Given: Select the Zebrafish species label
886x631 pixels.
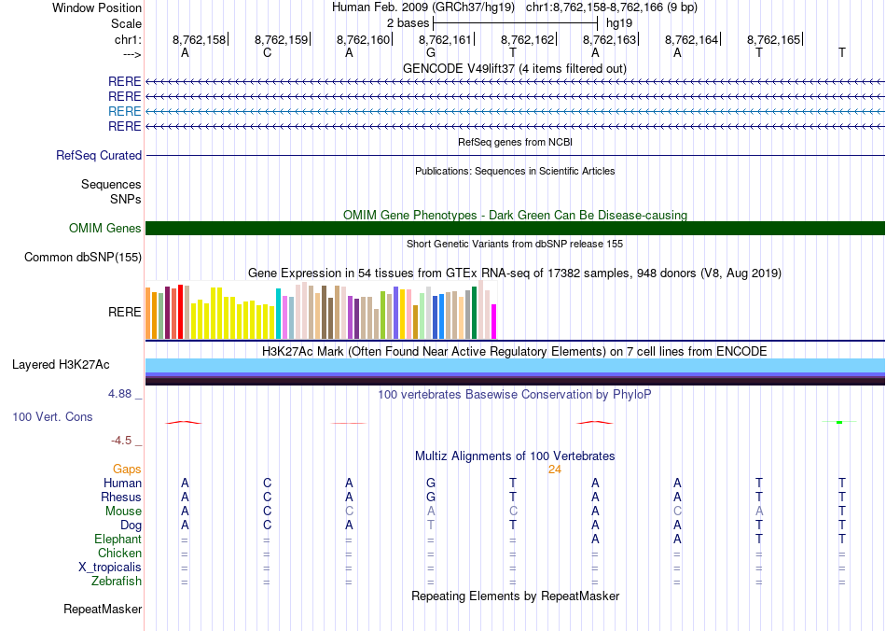Looking at the screenshot, I should tap(118, 582).
